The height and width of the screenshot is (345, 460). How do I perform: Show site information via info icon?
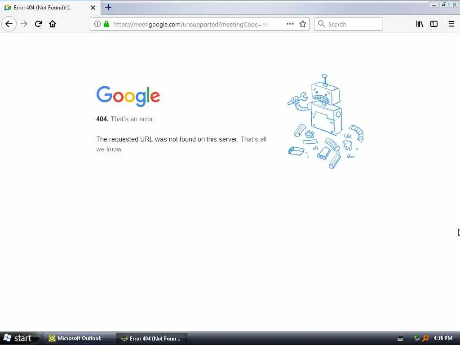click(x=97, y=24)
